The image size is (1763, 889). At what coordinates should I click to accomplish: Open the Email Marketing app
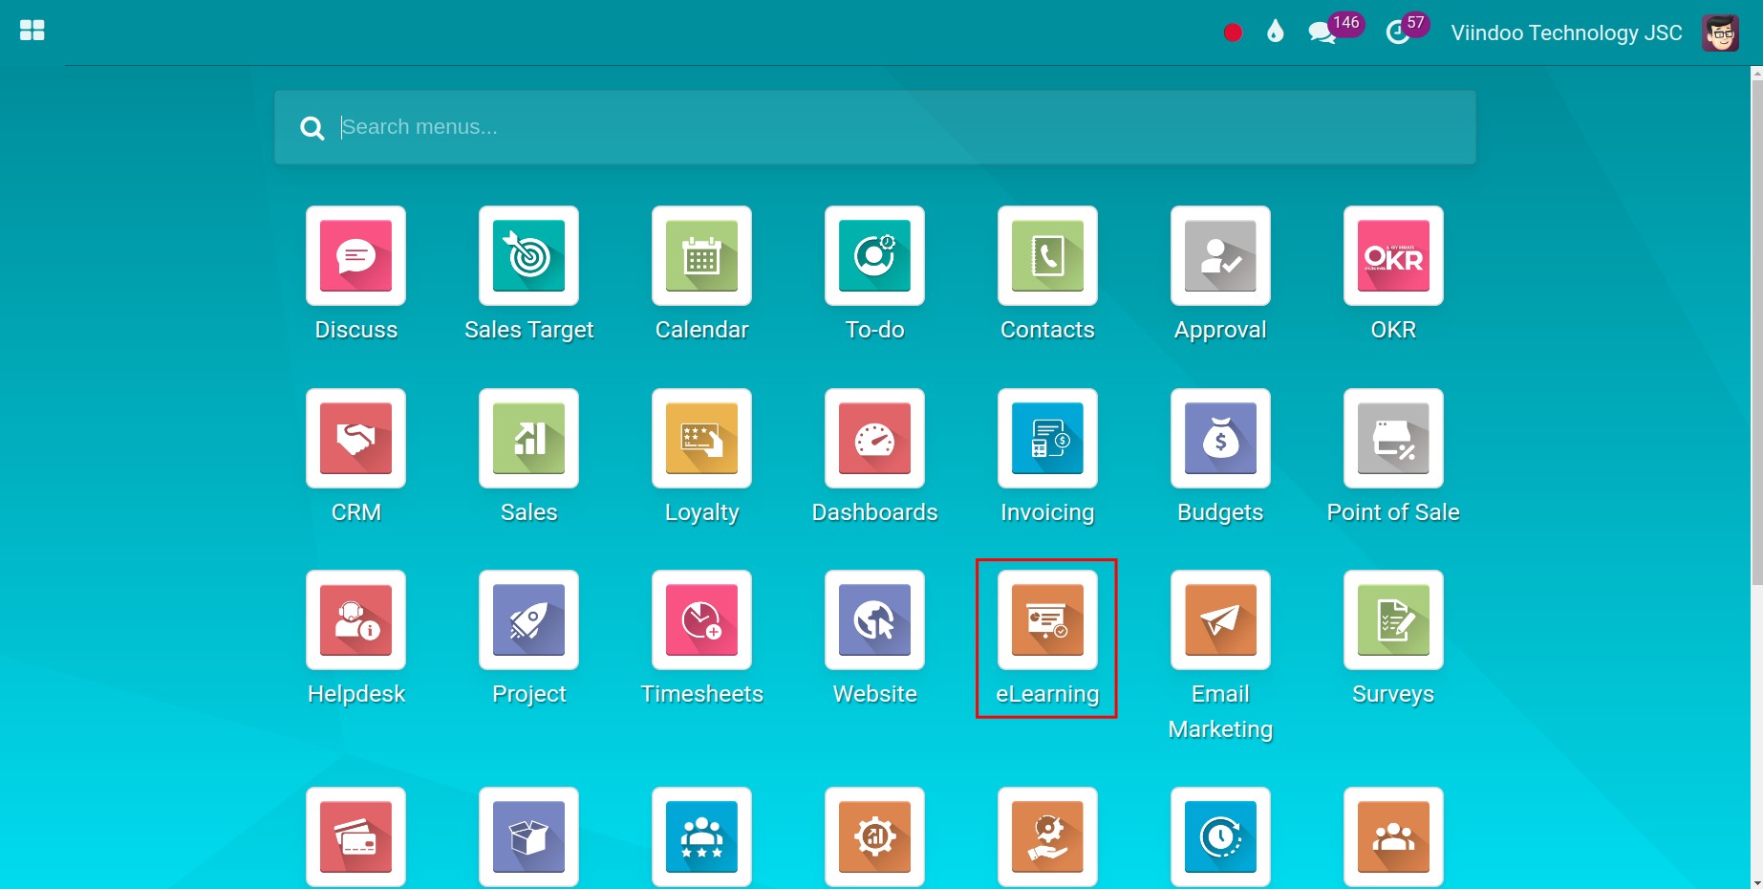(1220, 619)
